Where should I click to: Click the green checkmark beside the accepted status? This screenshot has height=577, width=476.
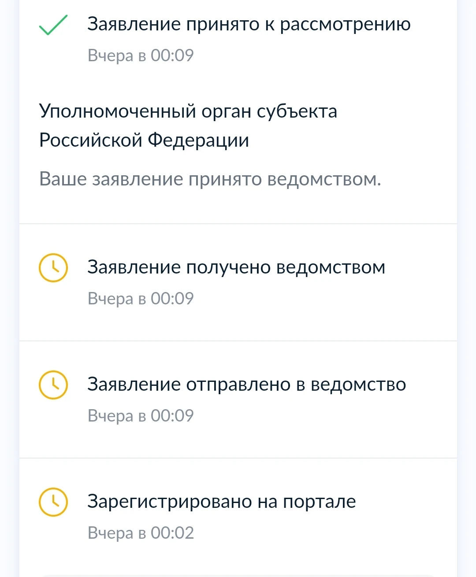tap(53, 25)
